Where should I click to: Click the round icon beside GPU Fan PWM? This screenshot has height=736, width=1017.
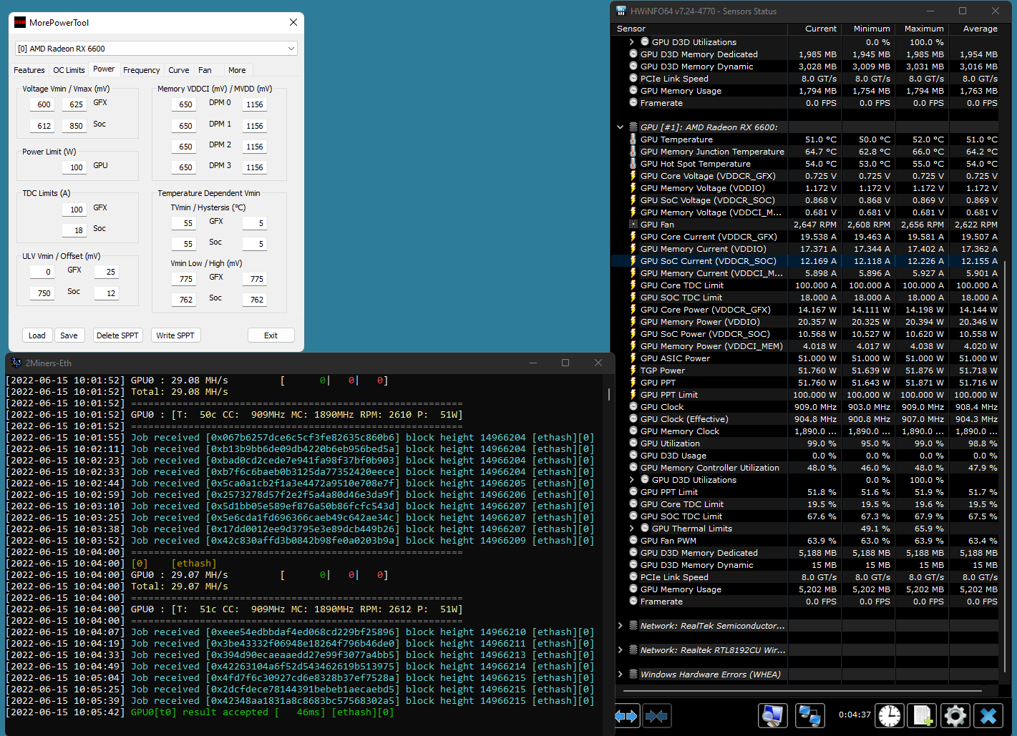(633, 541)
